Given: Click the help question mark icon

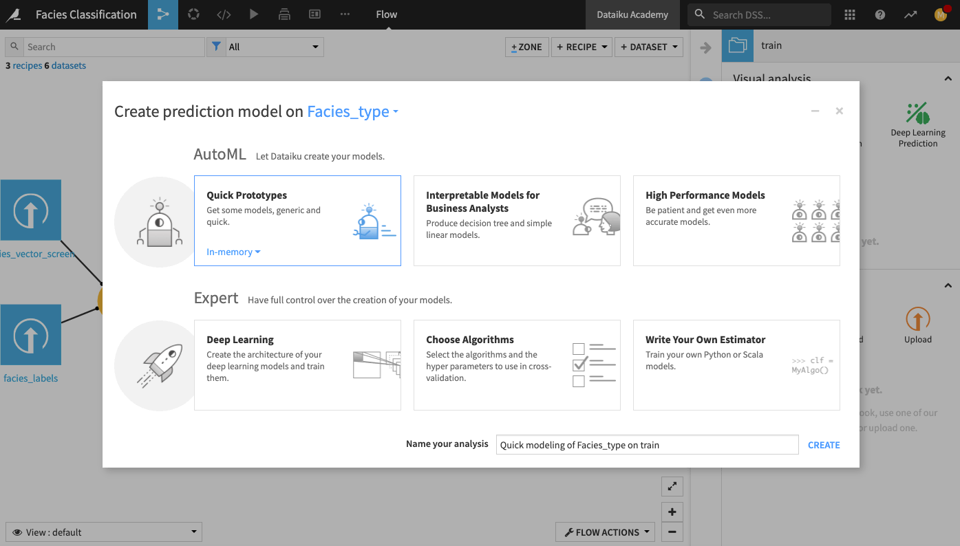Looking at the screenshot, I should 879,14.
